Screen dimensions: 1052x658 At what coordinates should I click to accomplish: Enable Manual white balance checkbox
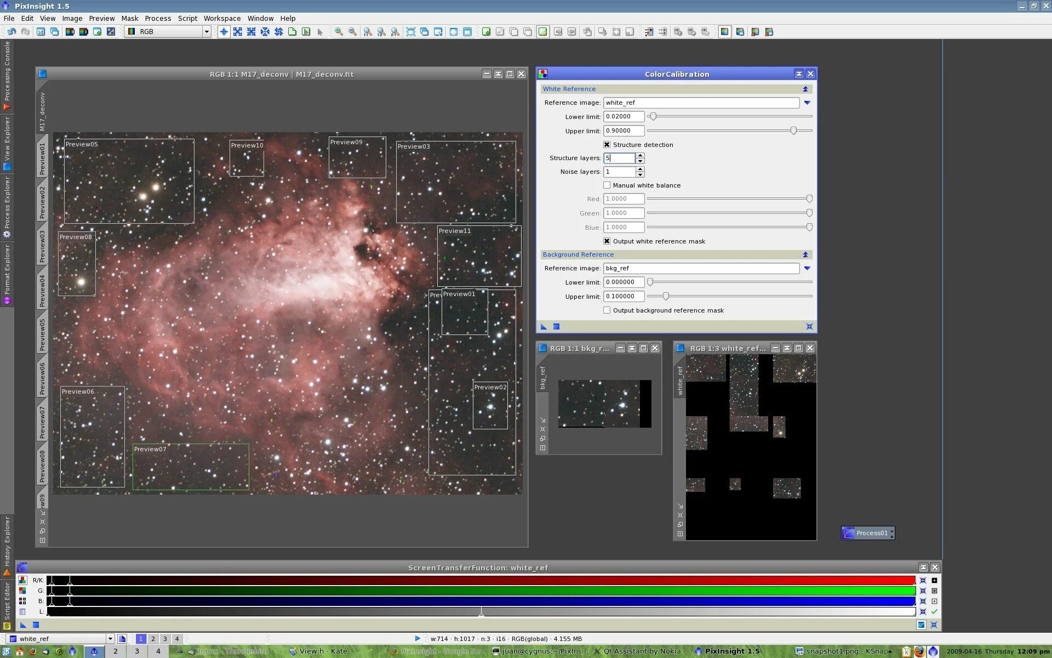coord(607,185)
